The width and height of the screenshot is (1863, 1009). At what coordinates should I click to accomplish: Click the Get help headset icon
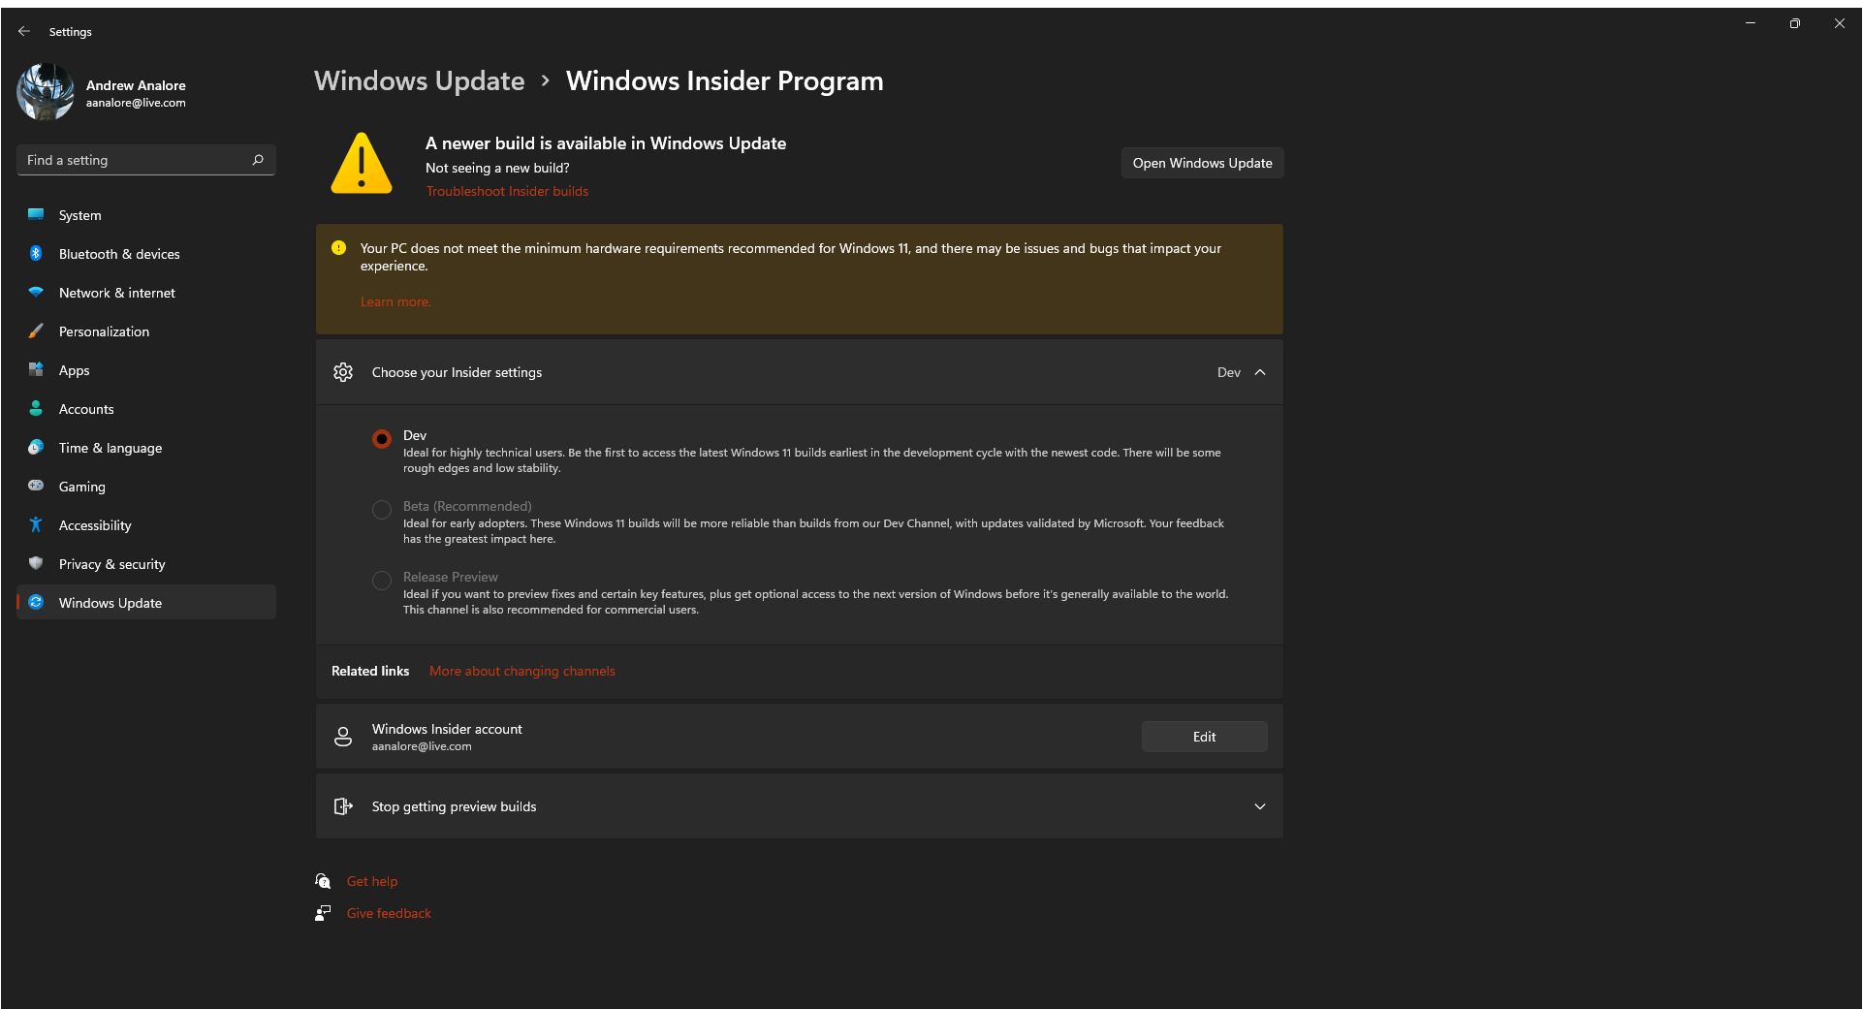point(323,881)
